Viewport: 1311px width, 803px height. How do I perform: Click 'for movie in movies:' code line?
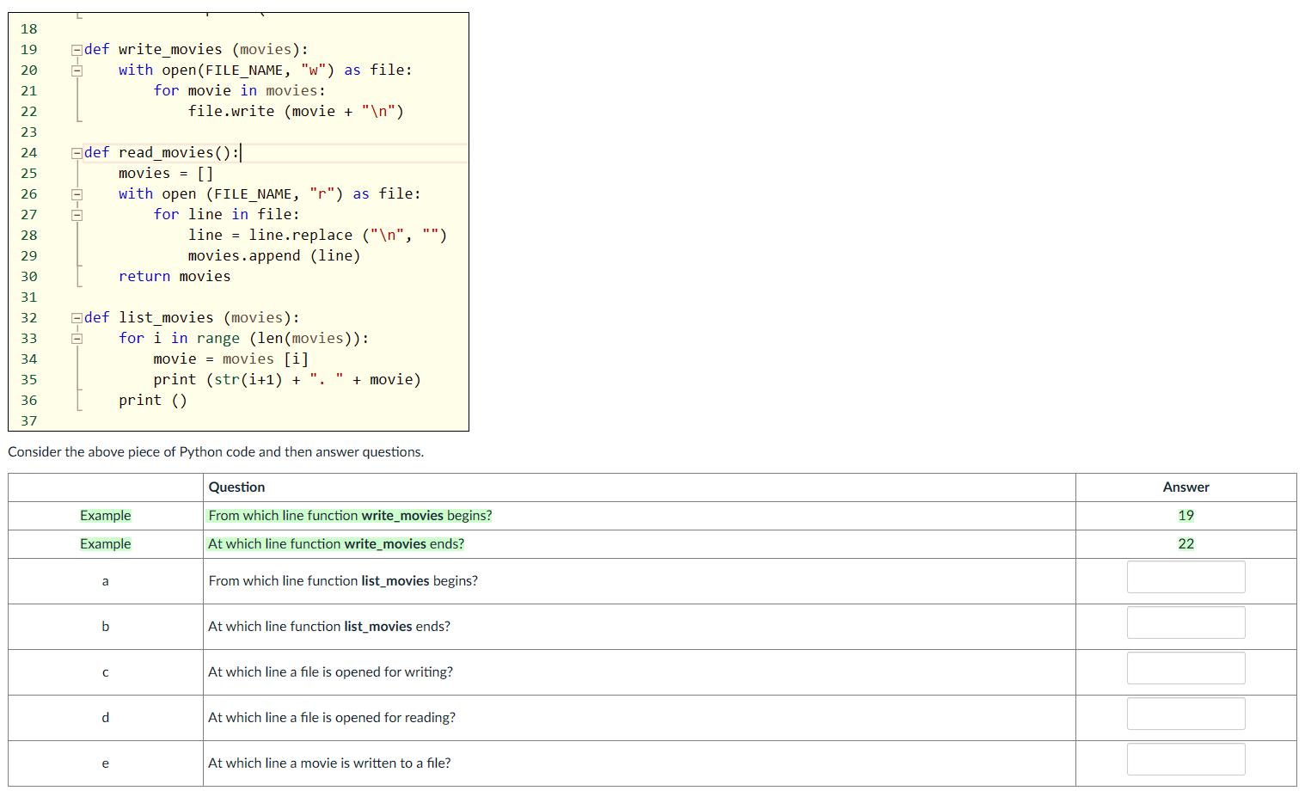(x=240, y=91)
